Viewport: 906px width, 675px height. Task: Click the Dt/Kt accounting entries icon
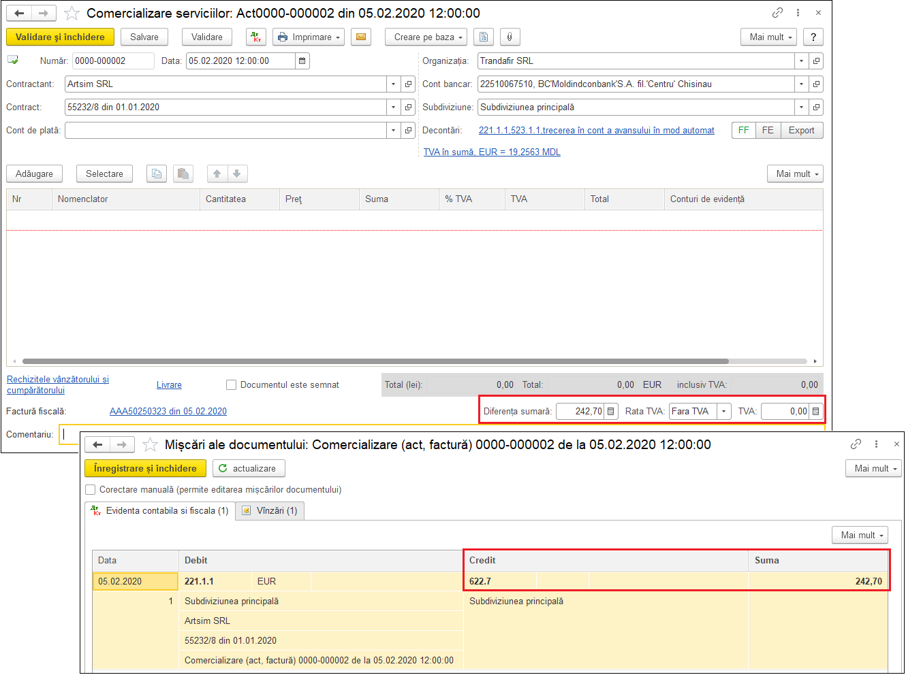click(256, 37)
